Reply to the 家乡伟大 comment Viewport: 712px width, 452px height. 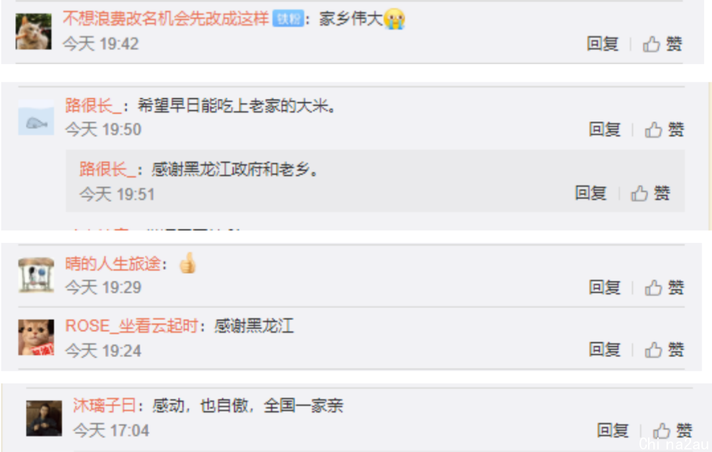pyautogui.click(x=603, y=44)
